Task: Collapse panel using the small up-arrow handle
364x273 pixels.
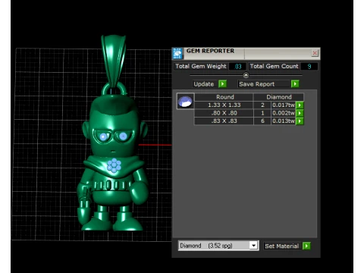Action: 246,75
